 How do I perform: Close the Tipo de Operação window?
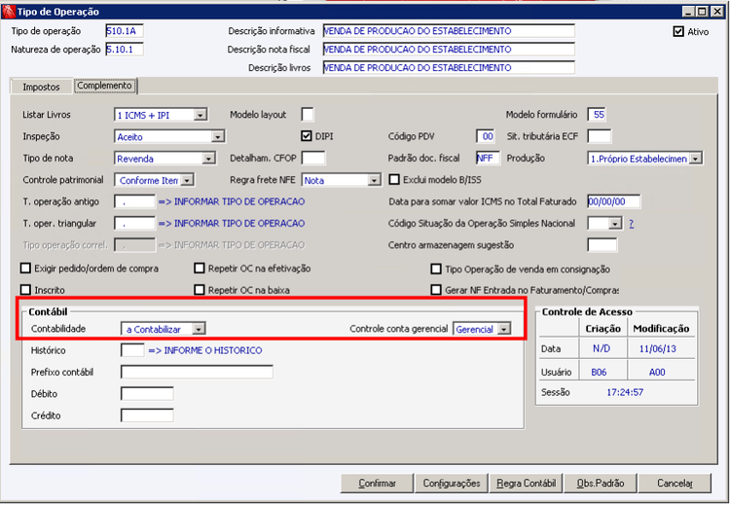[x=717, y=11]
